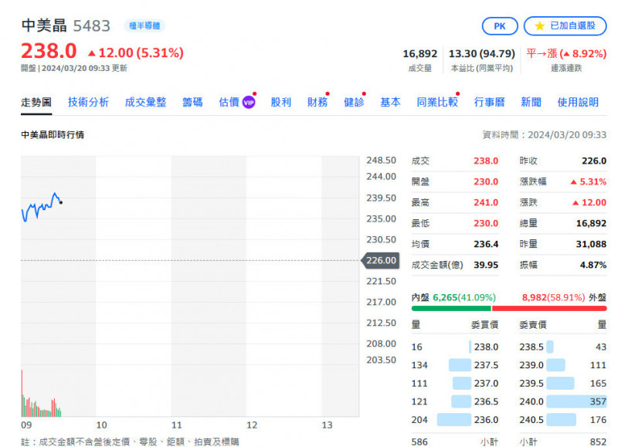Click the bid price 236.0 row
The image size is (618, 447).
coord(455,420)
